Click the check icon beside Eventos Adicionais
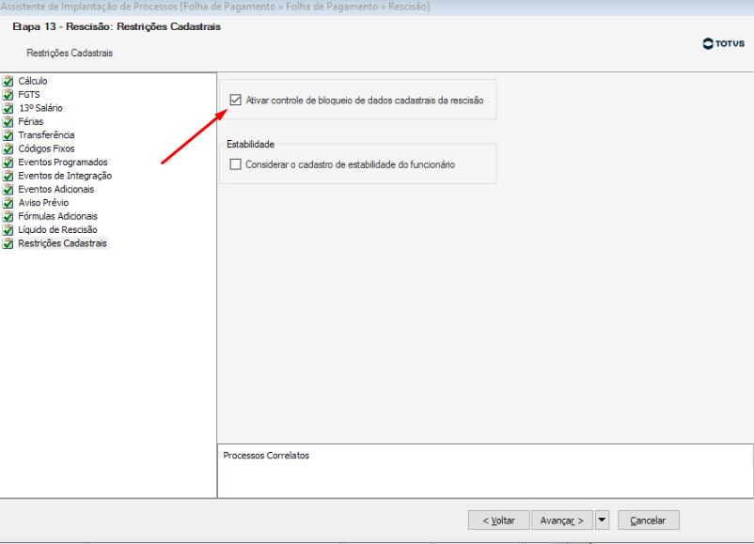This screenshot has width=754, height=544. [8, 189]
